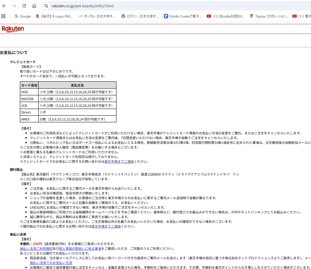
Task: Open the 個人情報の取扱いに係る事項 link
Action: pos(80,249)
